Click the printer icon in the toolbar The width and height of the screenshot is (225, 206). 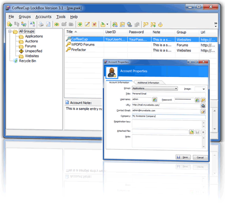41,25
